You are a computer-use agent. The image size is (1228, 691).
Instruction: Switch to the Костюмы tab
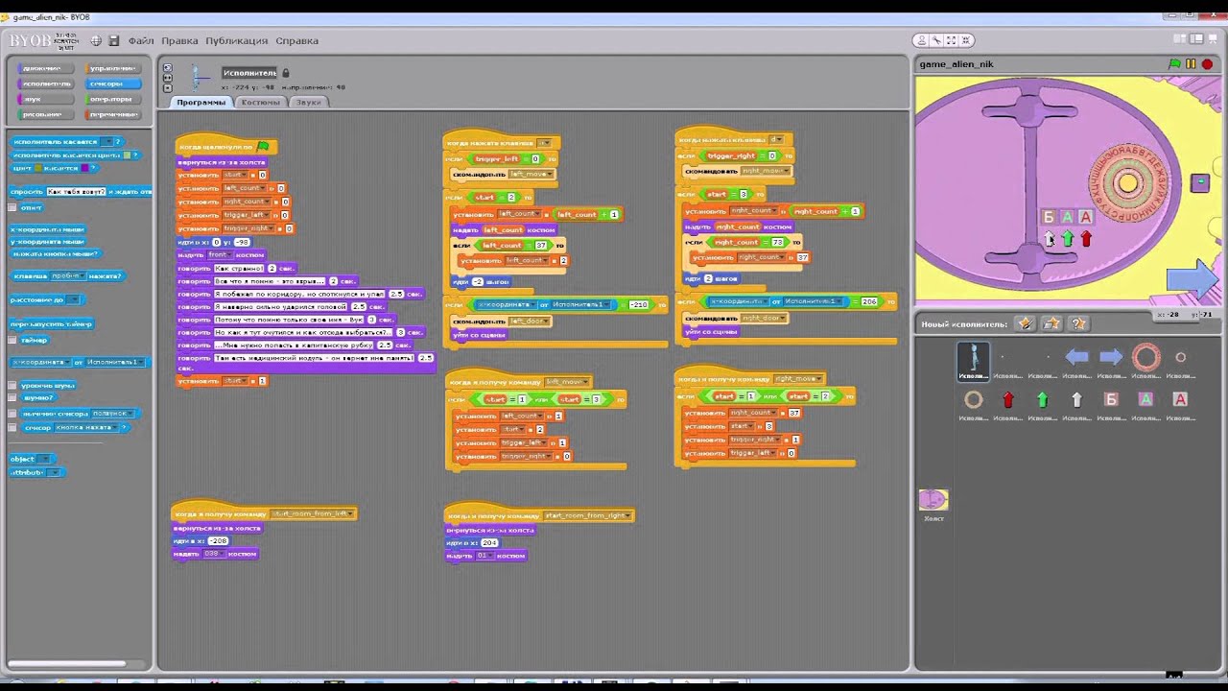pyautogui.click(x=260, y=102)
